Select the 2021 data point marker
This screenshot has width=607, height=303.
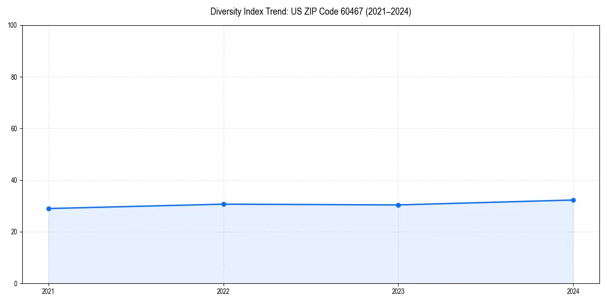coord(48,208)
